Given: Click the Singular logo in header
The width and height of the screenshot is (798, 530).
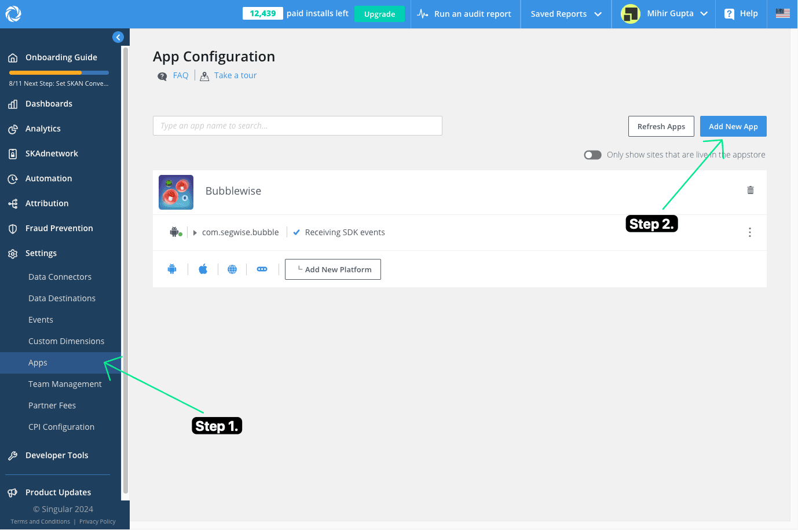Looking at the screenshot, I should pos(13,13).
